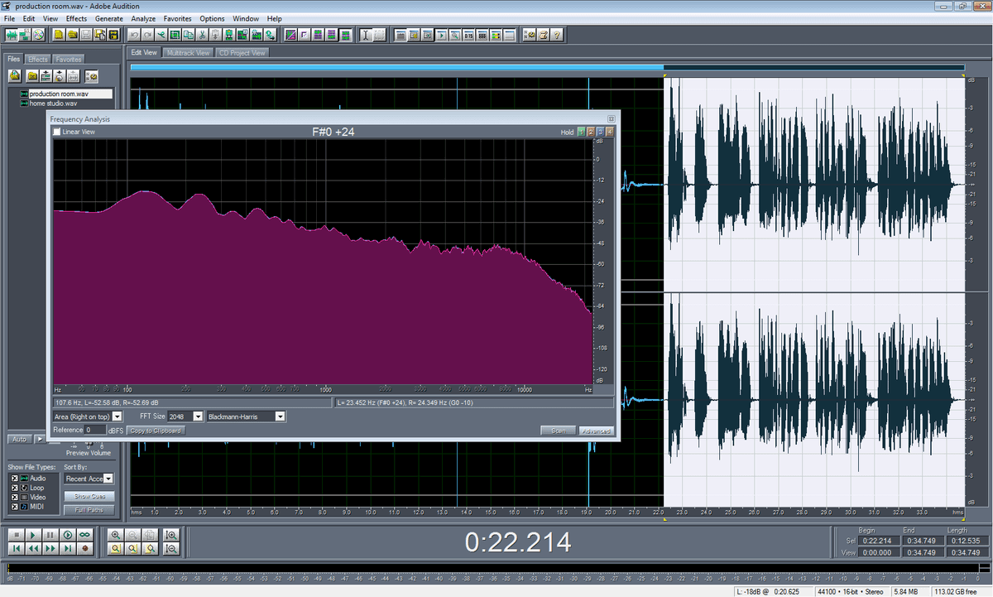Click Go to Beginning transport button
The height and width of the screenshot is (597, 993).
[17, 548]
